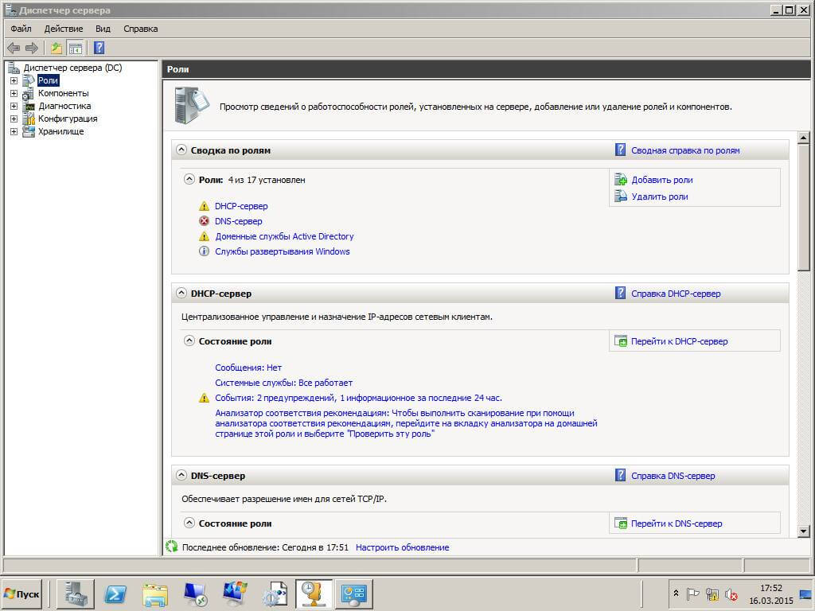Click the refresh icon in the status line
Viewport: 815px width, 611px height.
point(172,547)
